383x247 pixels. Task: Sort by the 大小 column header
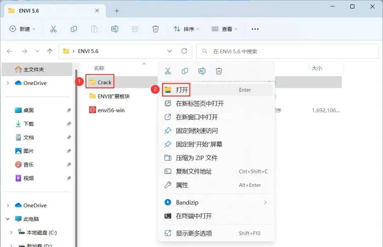coord(317,68)
